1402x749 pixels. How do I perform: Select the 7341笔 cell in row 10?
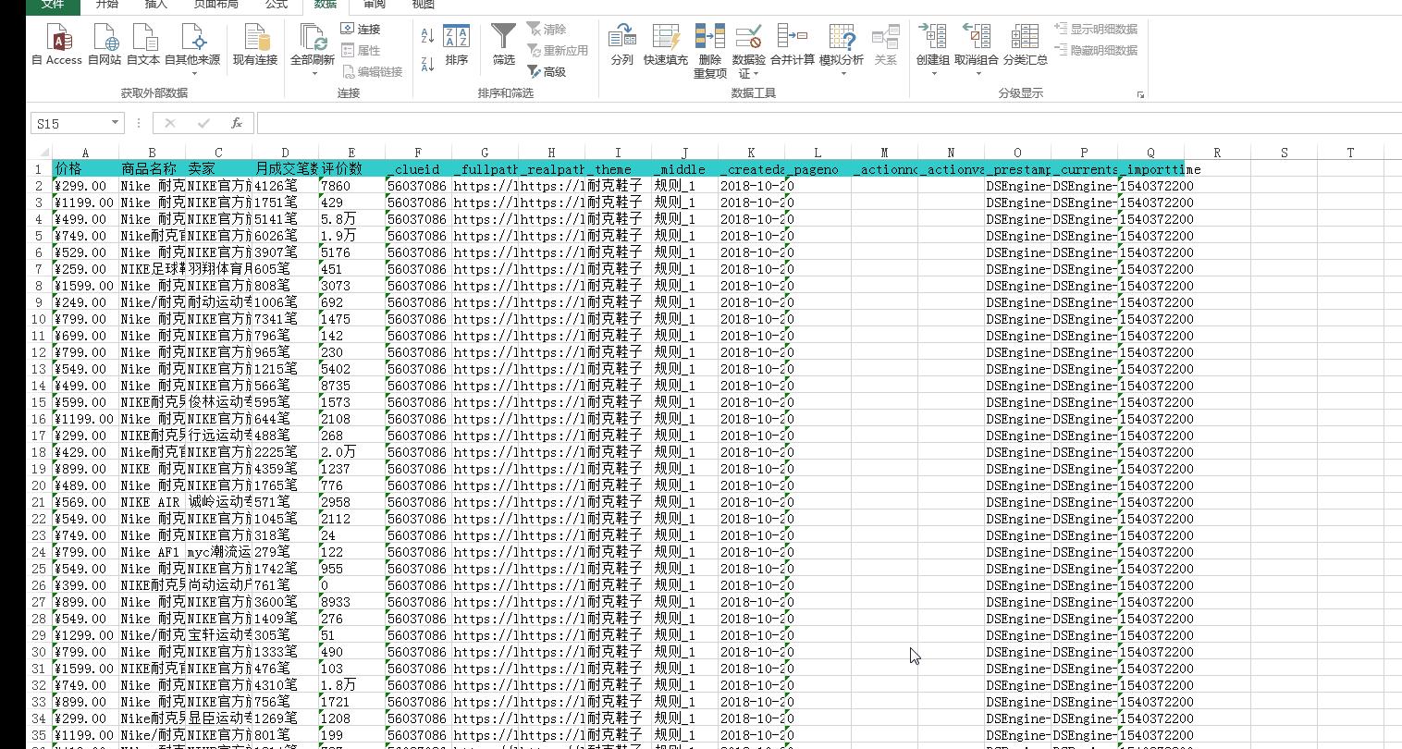coord(286,319)
